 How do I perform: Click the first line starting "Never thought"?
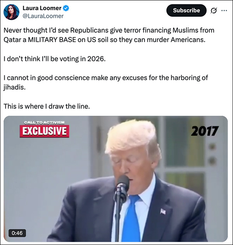click(109, 30)
